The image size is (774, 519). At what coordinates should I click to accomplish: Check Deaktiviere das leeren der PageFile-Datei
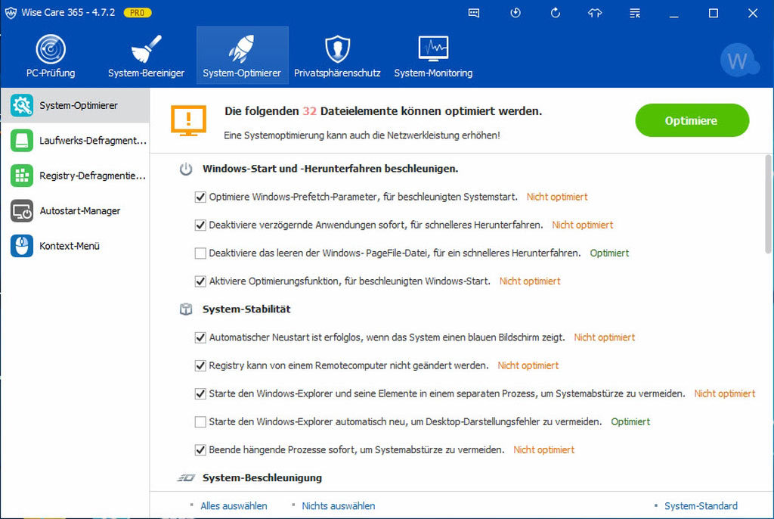tap(200, 253)
